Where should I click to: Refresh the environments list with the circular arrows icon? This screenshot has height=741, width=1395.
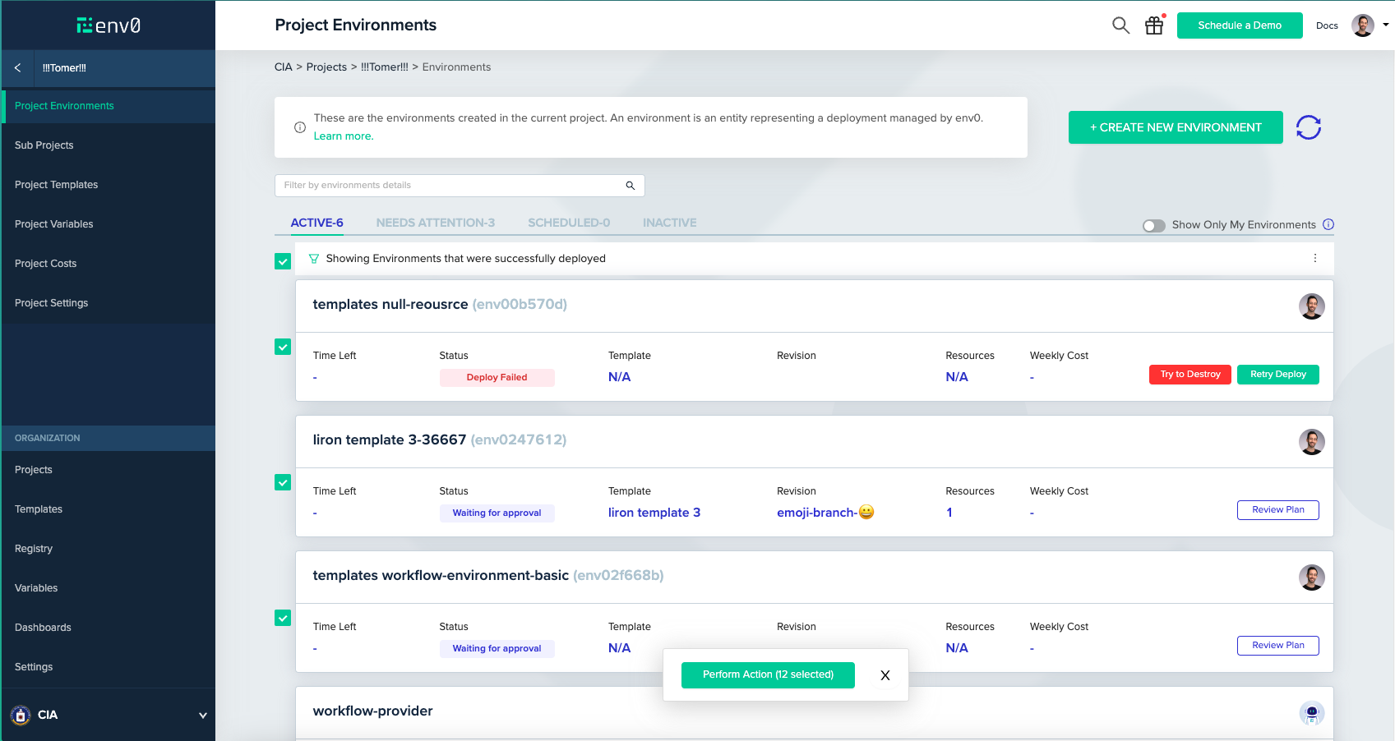click(x=1309, y=127)
